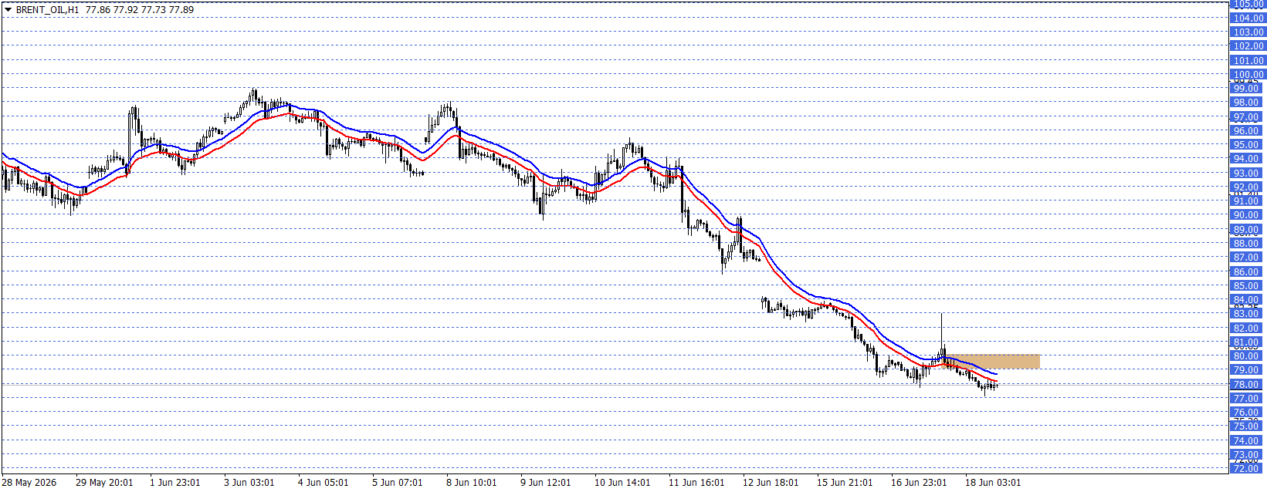Screen dimensions: 1267x492
Task: Click the 8 Jun 10:01 time label
Action: tap(472, 483)
